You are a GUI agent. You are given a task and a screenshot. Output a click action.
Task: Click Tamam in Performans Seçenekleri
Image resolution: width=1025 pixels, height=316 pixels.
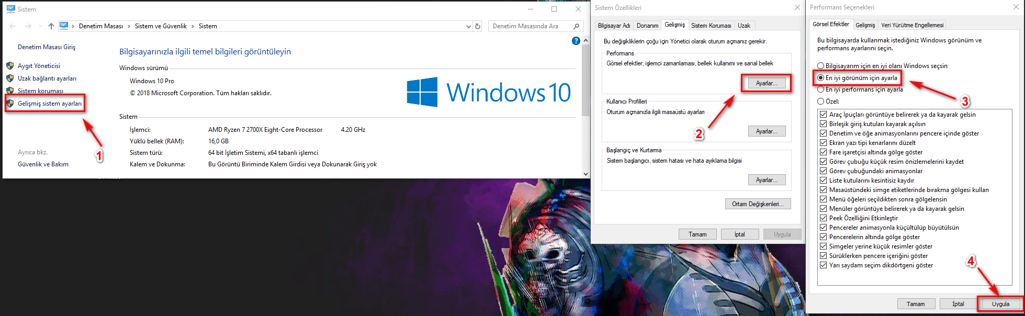coord(916,304)
